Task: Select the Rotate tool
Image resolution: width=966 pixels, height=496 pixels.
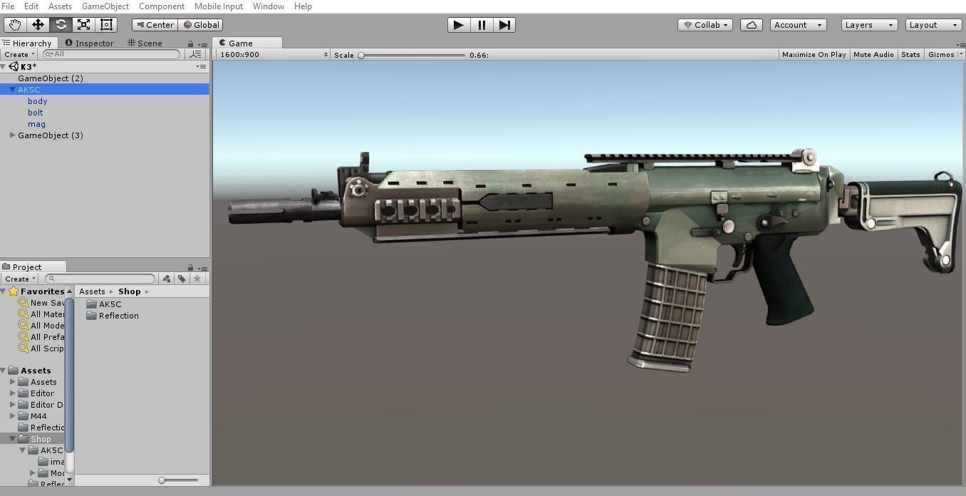Action: [x=61, y=24]
